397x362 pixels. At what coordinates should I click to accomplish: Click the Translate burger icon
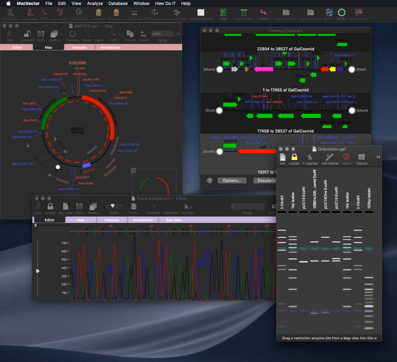tap(99, 12)
